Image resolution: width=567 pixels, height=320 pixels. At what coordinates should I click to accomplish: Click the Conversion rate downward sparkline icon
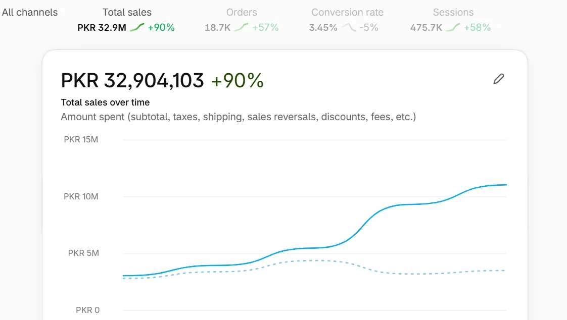tap(349, 27)
